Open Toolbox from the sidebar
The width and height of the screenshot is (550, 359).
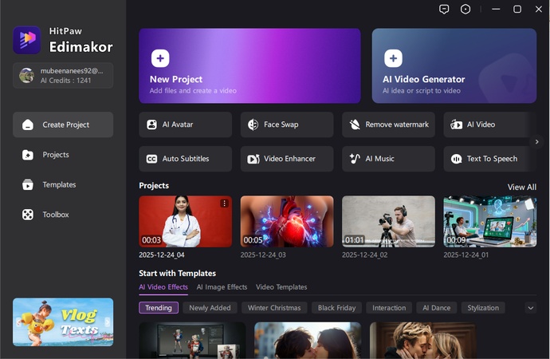(x=56, y=215)
